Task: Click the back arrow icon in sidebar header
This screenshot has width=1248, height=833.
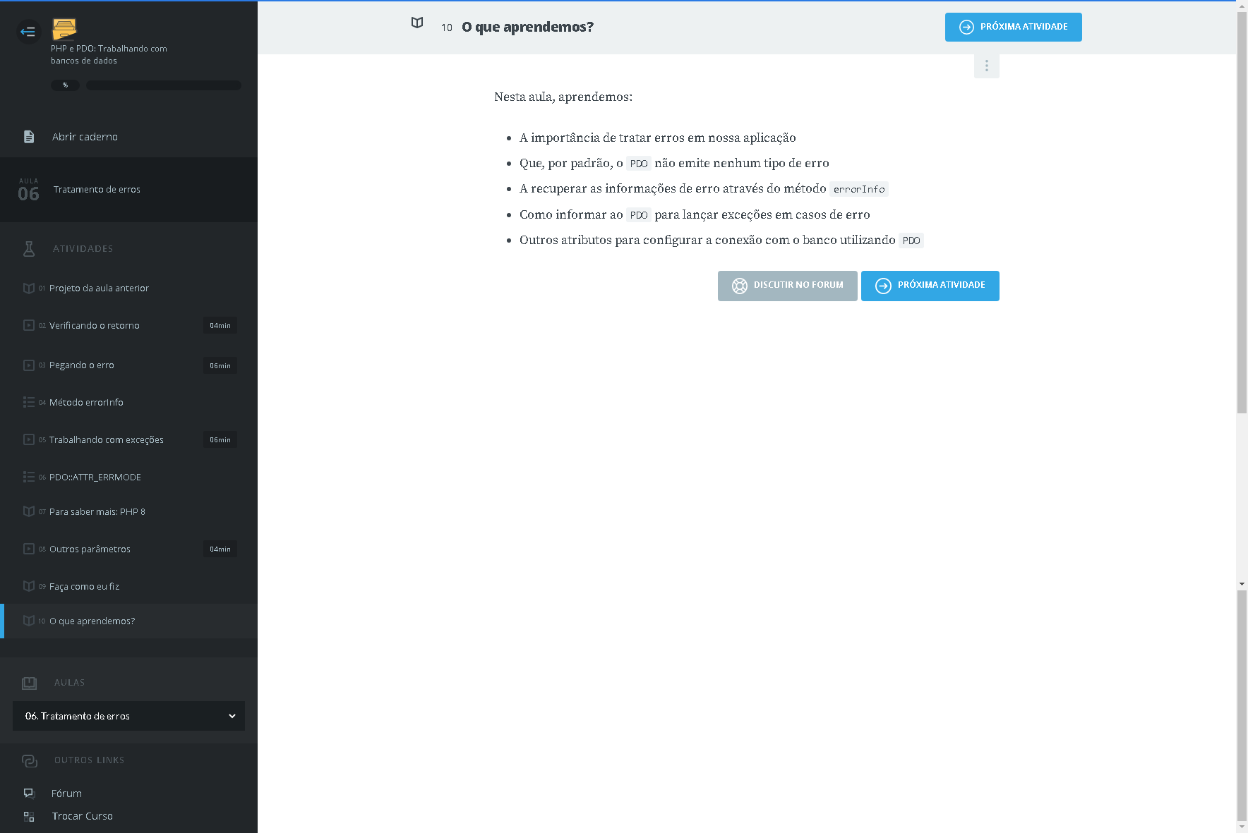Action: click(28, 31)
